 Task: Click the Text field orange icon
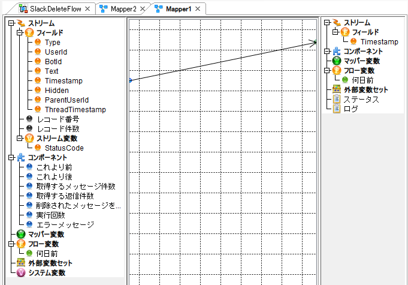[x=38, y=71]
